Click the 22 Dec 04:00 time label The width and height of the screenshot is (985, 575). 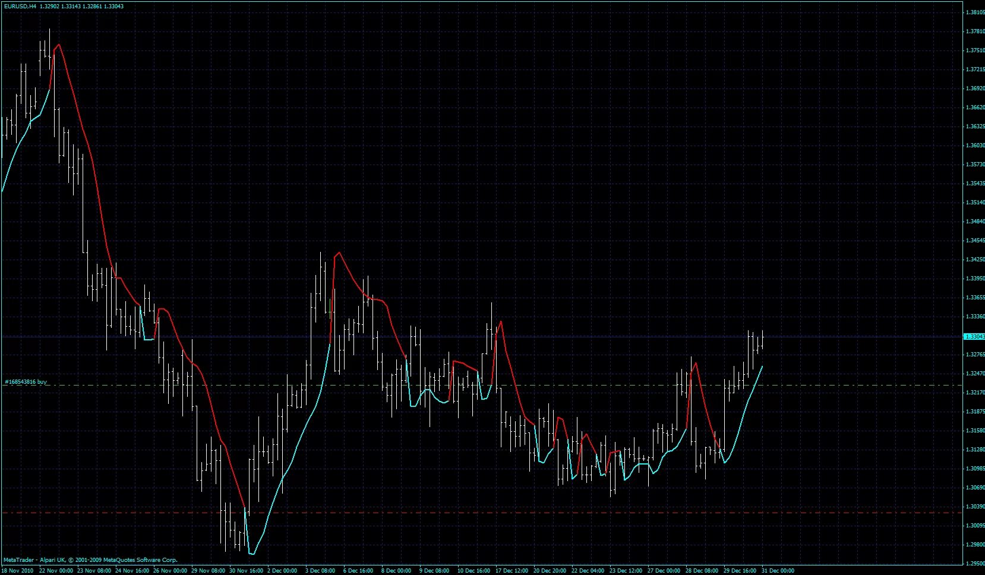click(x=588, y=571)
